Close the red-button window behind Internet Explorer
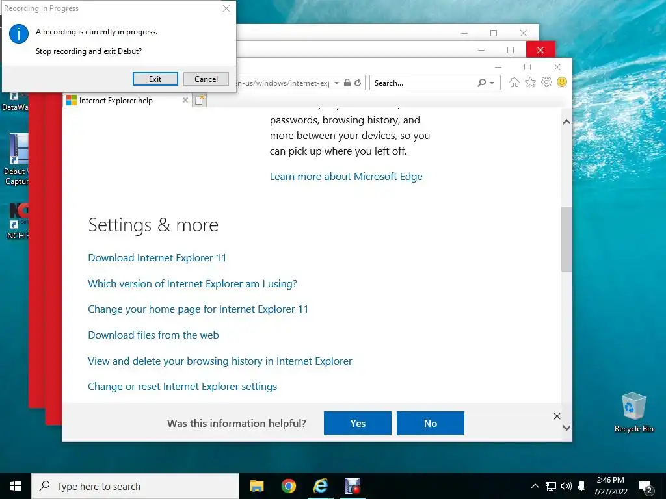 click(540, 50)
